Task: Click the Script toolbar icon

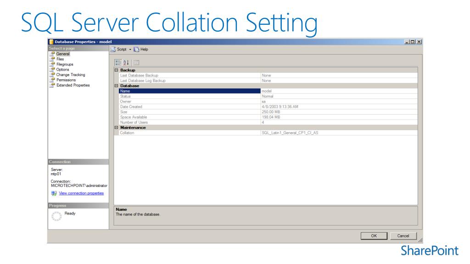Action: coord(113,49)
